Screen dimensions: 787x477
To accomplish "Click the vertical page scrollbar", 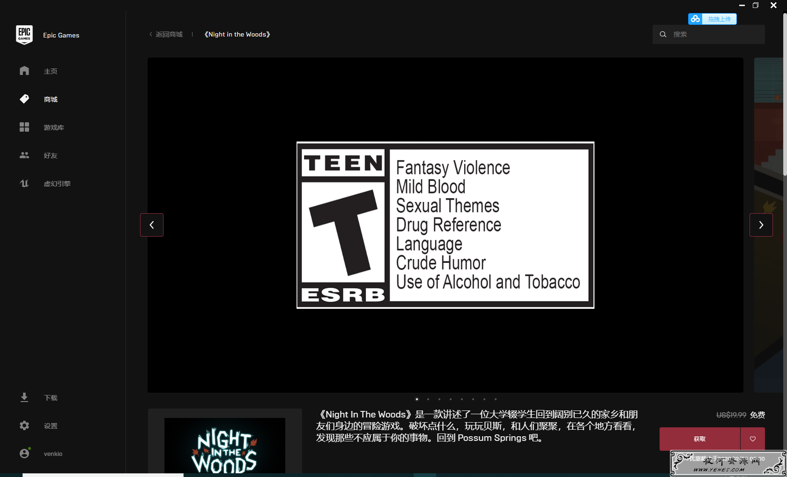I will tap(785, 94).
